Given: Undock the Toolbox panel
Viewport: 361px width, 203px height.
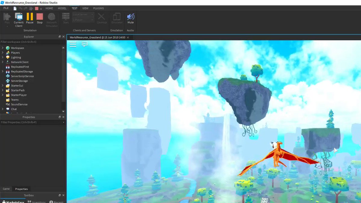Looking at the screenshot, I should (x=60, y=195).
